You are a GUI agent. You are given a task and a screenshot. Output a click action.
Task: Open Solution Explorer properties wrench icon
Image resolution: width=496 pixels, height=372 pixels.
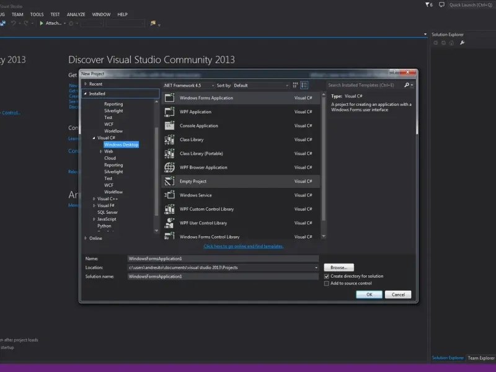click(462, 43)
